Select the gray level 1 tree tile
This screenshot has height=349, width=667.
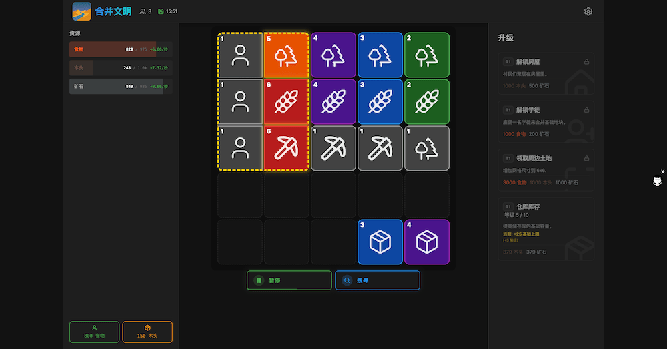(427, 148)
